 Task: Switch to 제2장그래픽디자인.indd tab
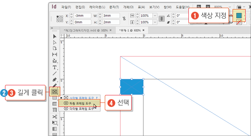[x=86, y=30]
